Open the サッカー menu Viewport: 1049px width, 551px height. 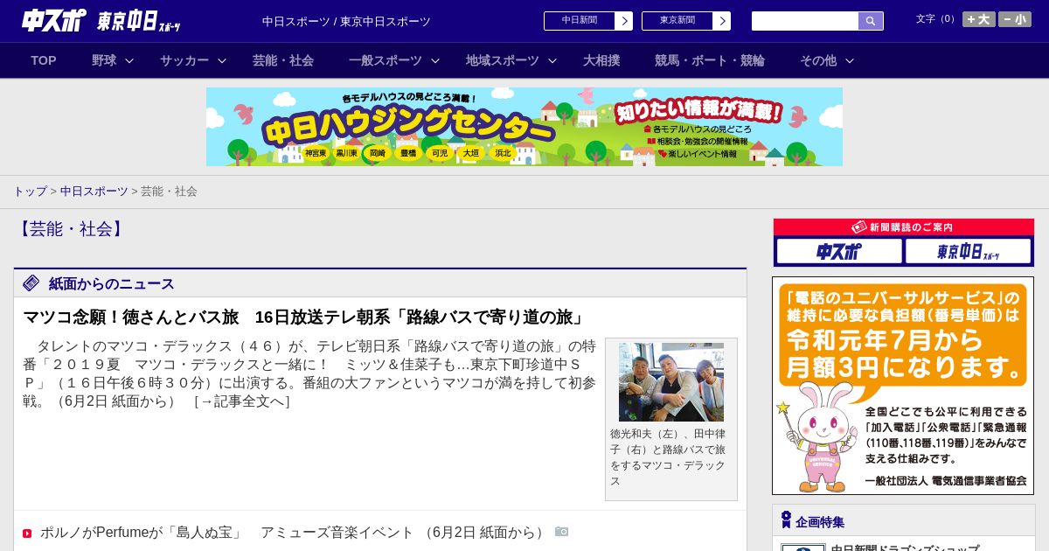click(184, 60)
